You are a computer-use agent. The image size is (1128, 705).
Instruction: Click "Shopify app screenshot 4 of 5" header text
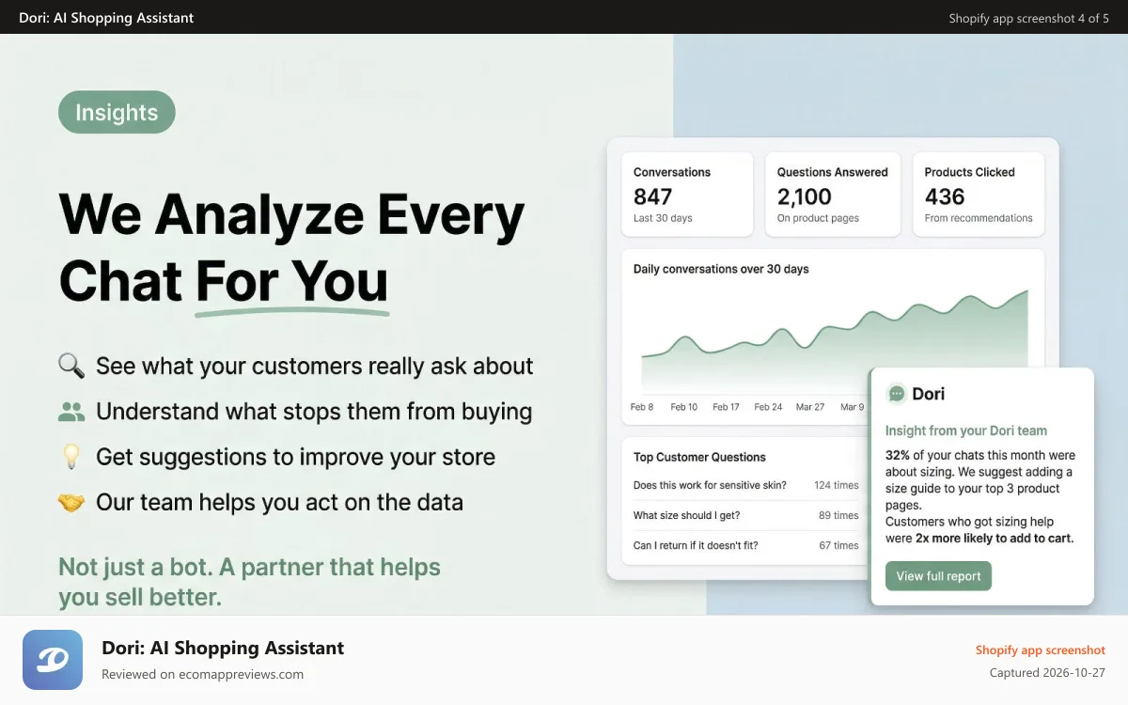pos(1028,18)
